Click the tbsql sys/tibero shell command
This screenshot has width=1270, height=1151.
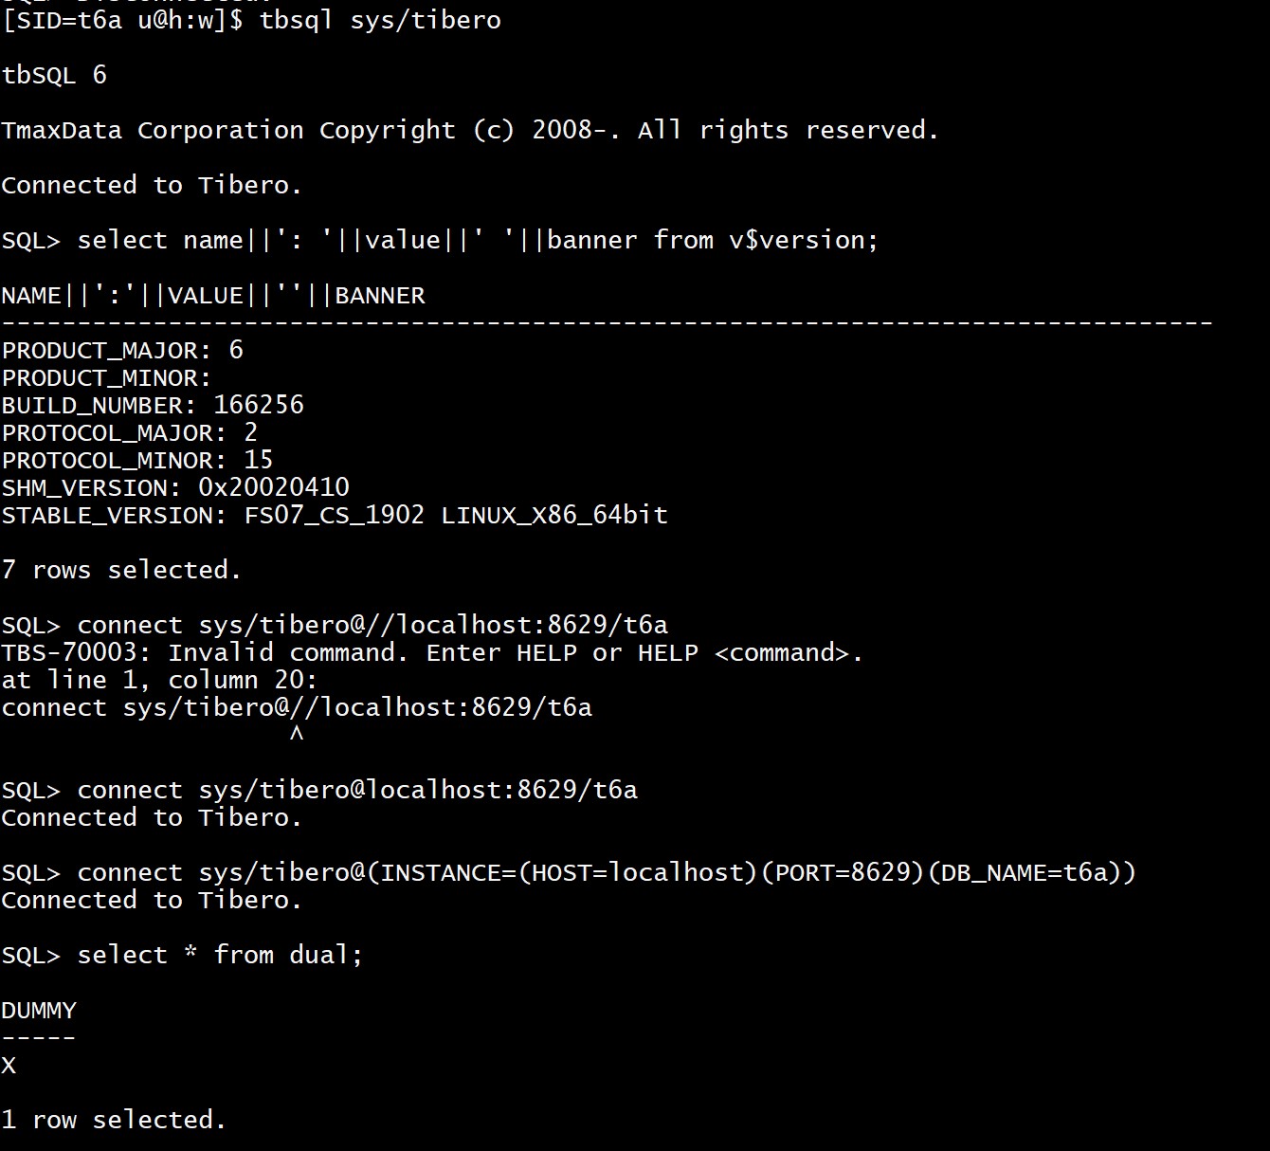pos(380,20)
